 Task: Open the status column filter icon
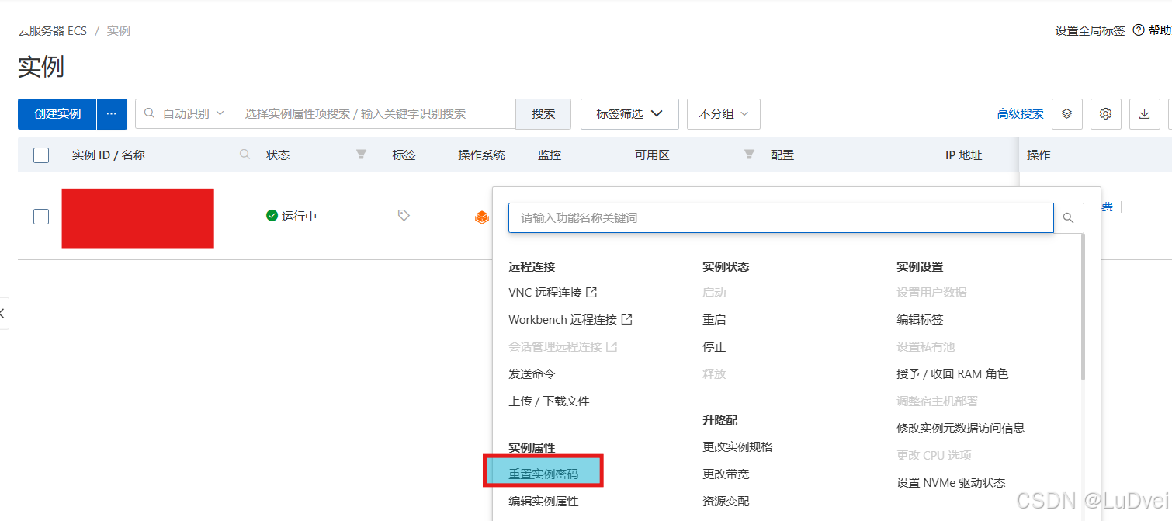coord(361,155)
